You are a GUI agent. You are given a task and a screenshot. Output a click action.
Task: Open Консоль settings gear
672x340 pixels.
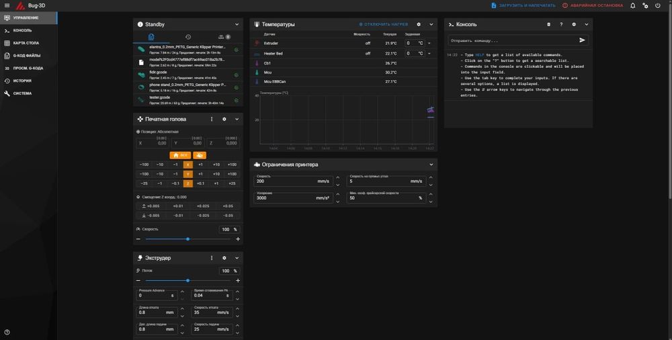[x=574, y=24]
